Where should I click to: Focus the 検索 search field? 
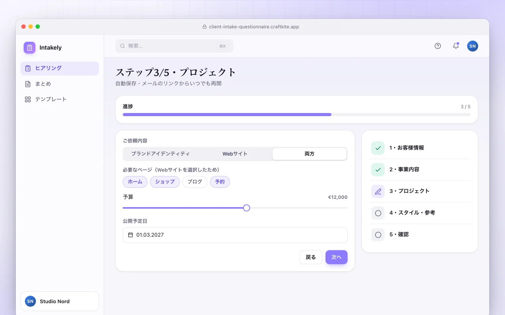[174, 46]
